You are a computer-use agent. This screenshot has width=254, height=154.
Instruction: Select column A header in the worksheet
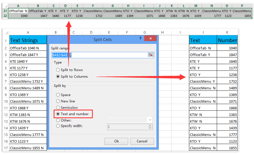click(28, 32)
